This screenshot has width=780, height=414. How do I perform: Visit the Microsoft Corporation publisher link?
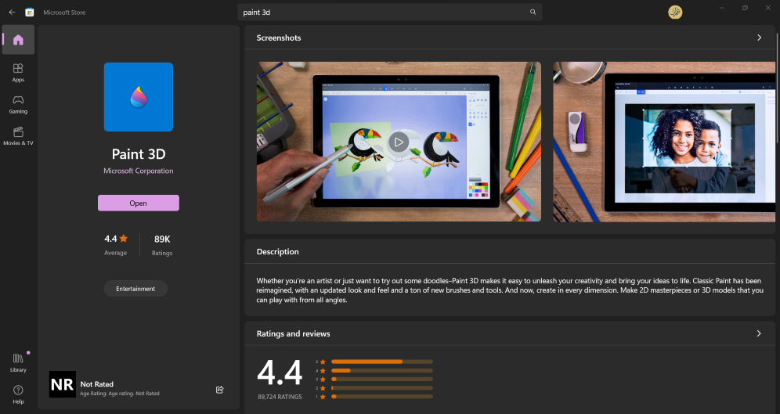[x=139, y=171]
